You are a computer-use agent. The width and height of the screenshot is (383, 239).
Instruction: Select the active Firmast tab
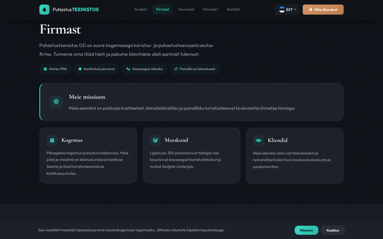click(x=163, y=10)
